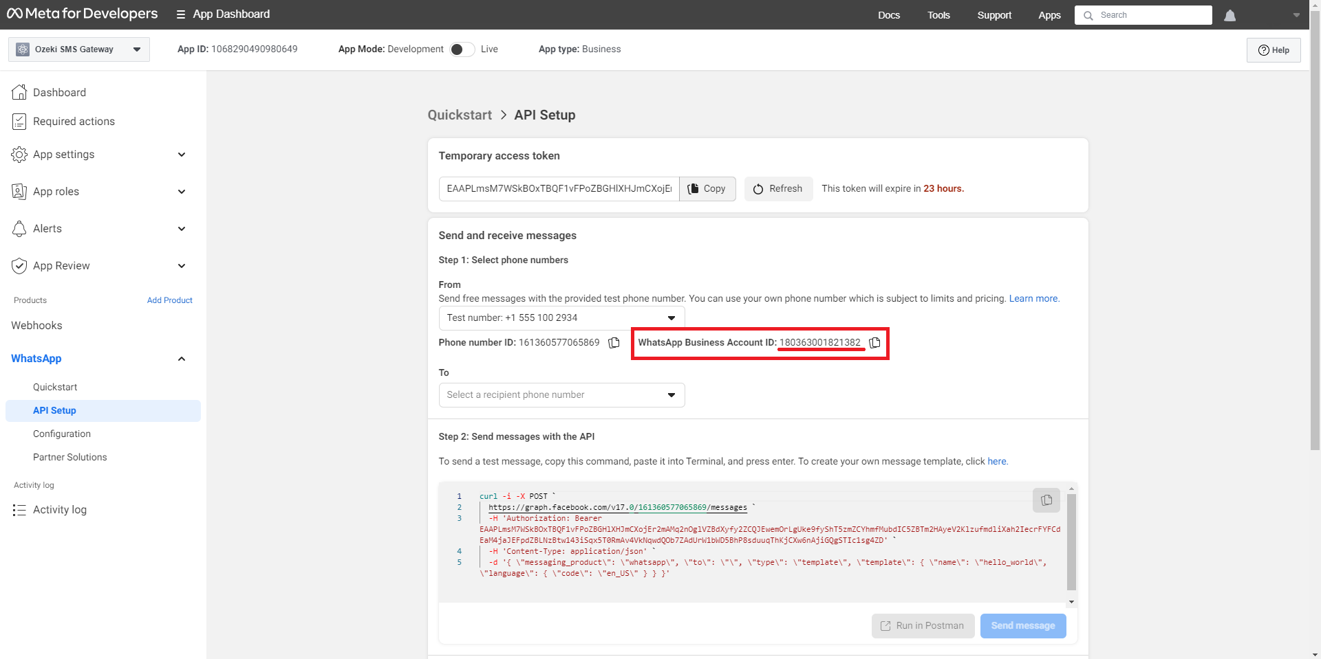Click the Help button
The image size is (1321, 659).
1274,50
